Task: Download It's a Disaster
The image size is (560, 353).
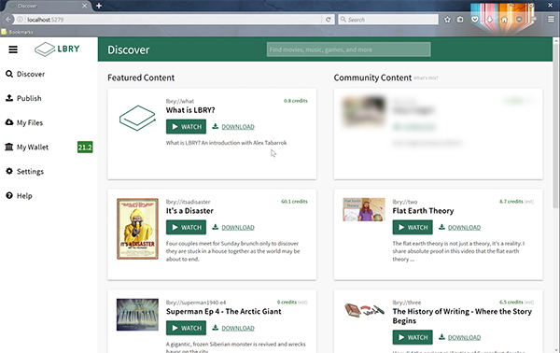Action: click(233, 227)
